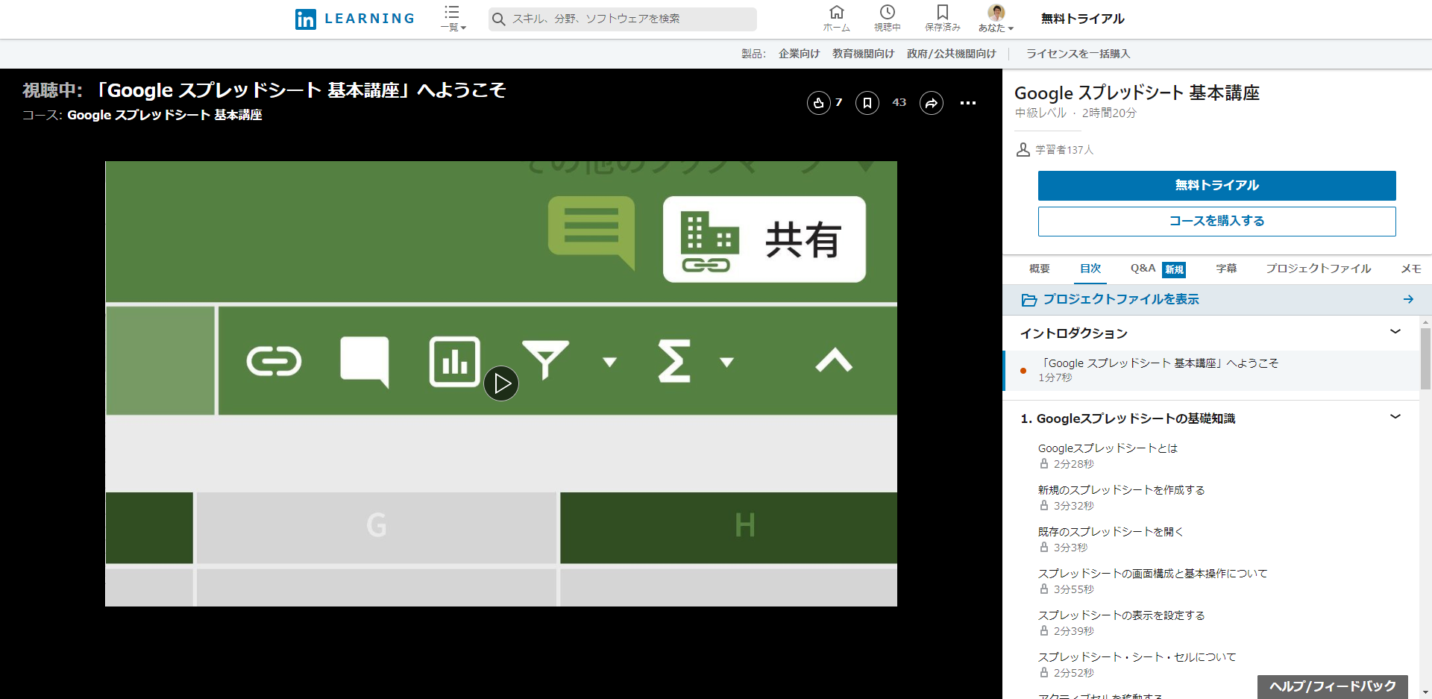The height and width of the screenshot is (699, 1432).
Task: Click the blue 無料トライアル button
Action: (x=1216, y=186)
